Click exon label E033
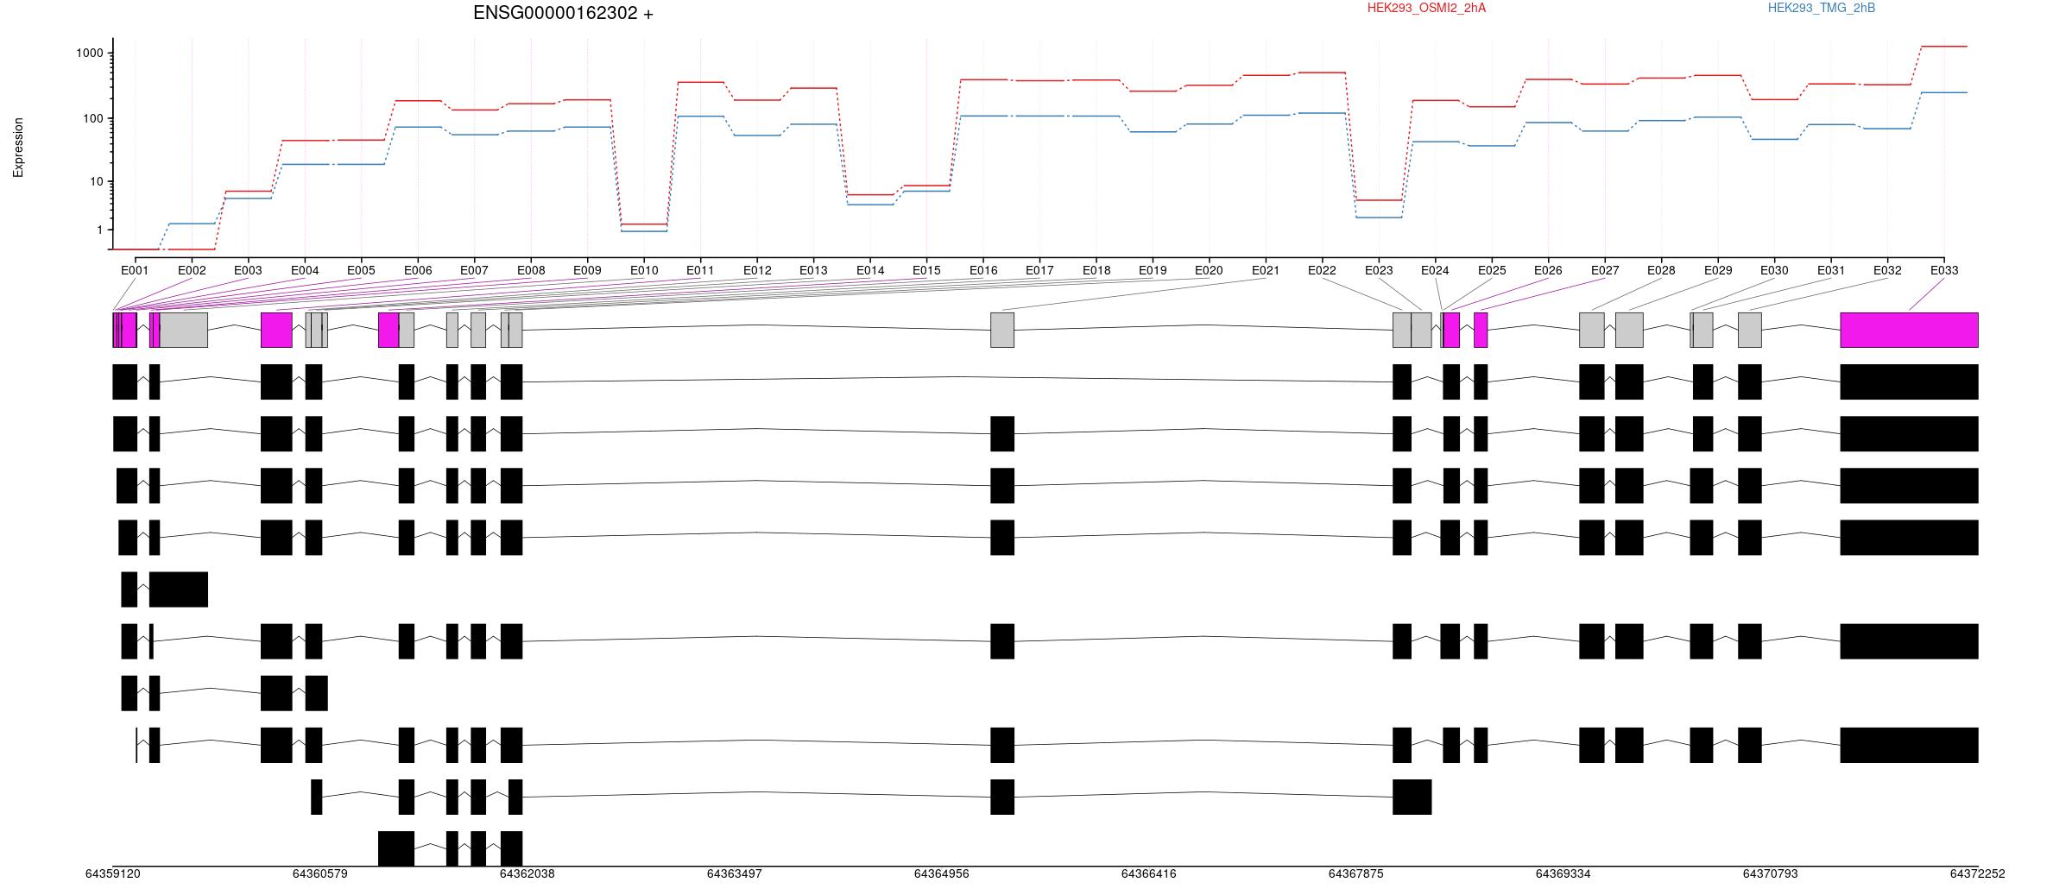Image resolution: width=2072 pixels, height=889 pixels. click(x=1944, y=270)
